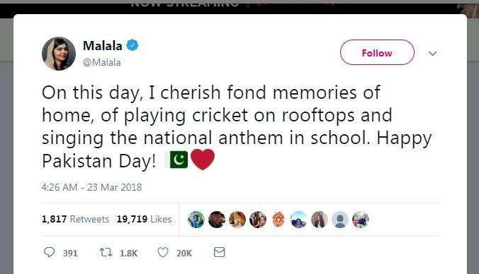
Task: Click the 391 replies count
Action: point(70,254)
